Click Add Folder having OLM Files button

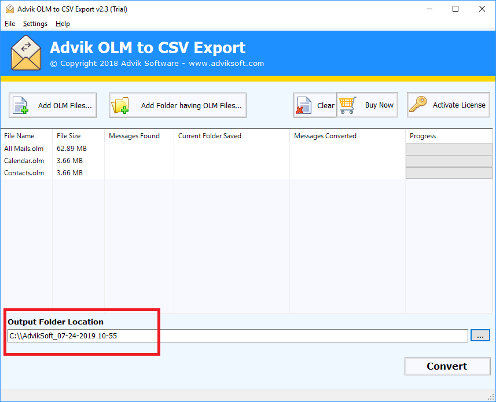(x=178, y=105)
